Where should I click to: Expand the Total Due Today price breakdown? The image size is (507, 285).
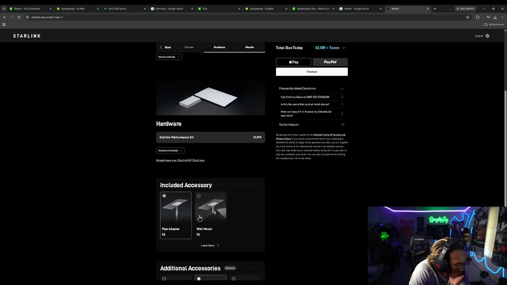click(x=343, y=48)
